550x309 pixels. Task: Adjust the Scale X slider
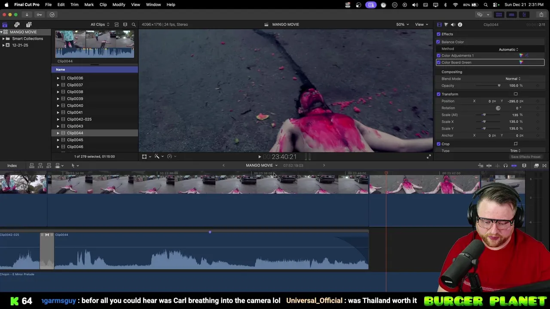coord(484,121)
